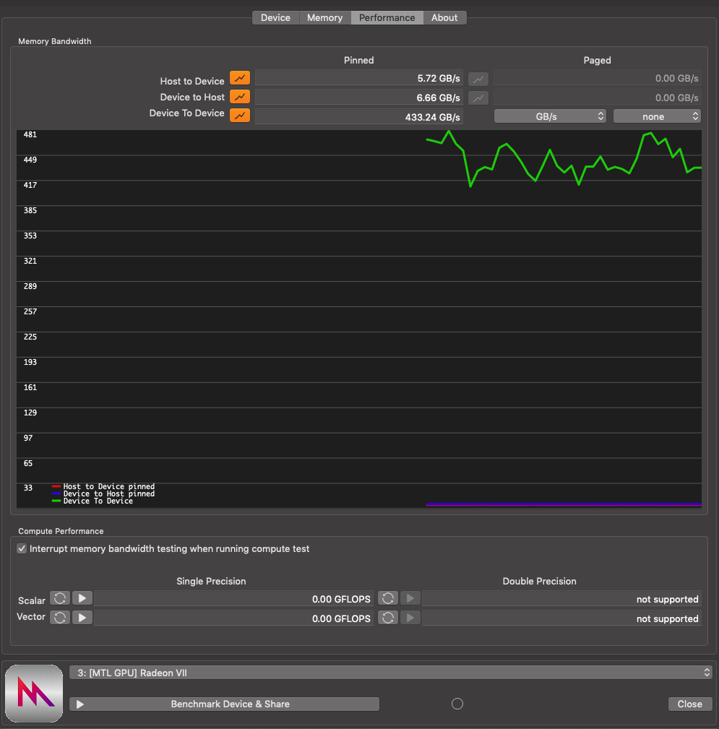Click the 'Single Precision' heading
The height and width of the screenshot is (729, 719).
click(x=211, y=581)
